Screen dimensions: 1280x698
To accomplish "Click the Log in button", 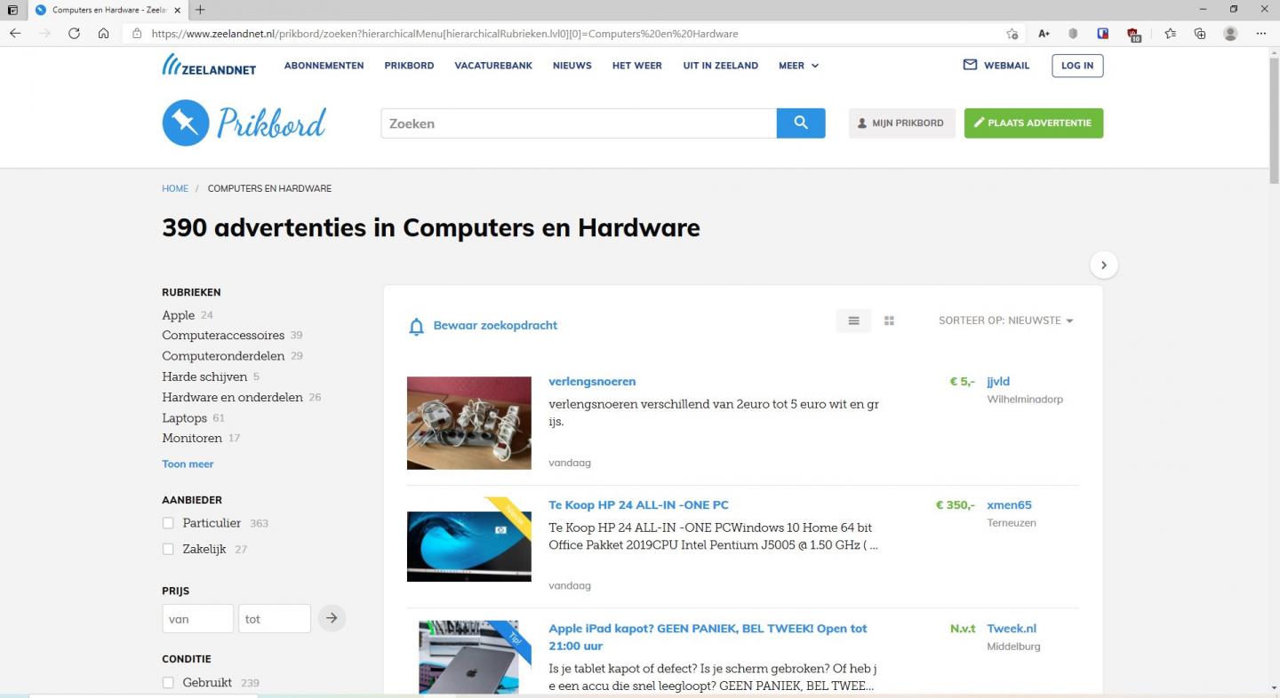I will (x=1077, y=66).
